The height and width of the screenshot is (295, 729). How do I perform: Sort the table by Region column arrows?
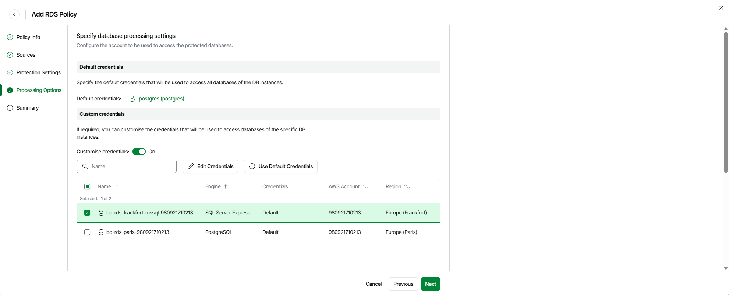pyautogui.click(x=407, y=186)
